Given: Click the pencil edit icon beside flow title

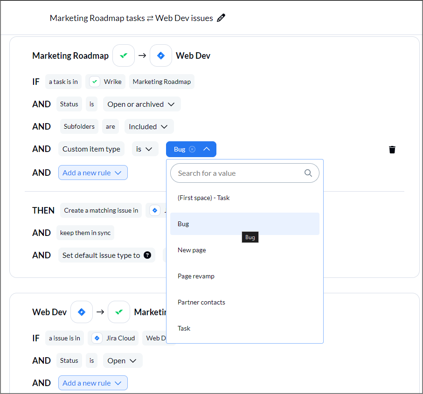Looking at the screenshot, I should click(x=221, y=18).
